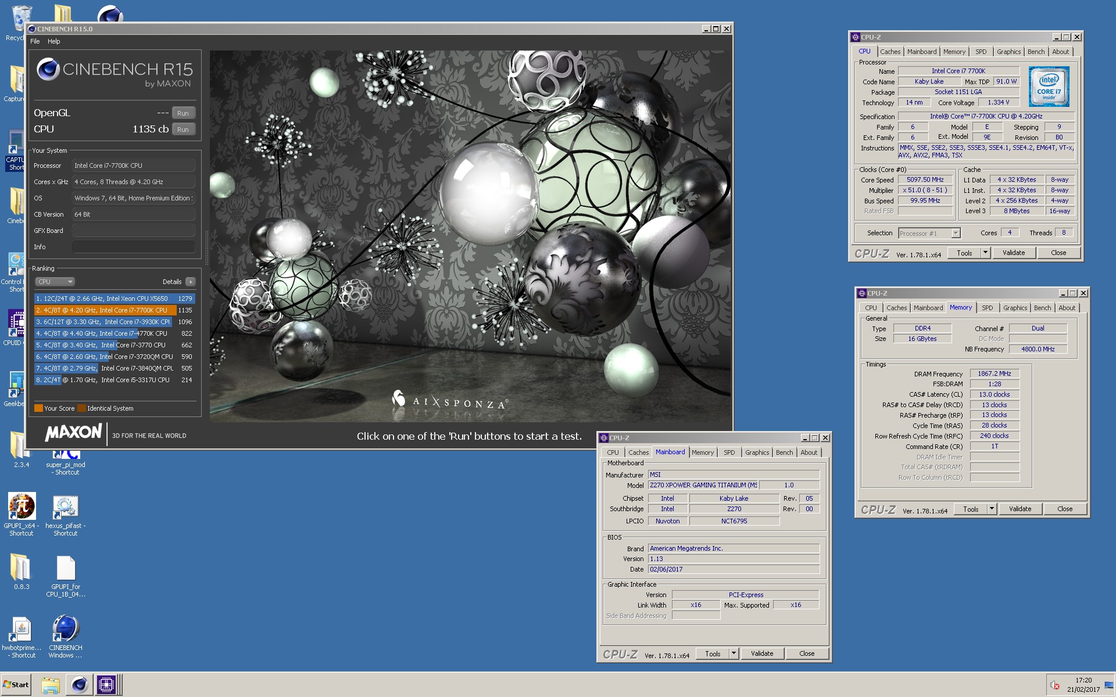Click the Cinebench R15 sphere logo
Image resolution: width=1116 pixels, height=697 pixels.
pyautogui.click(x=48, y=70)
